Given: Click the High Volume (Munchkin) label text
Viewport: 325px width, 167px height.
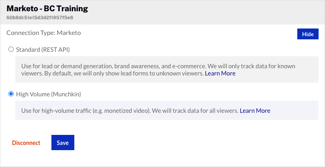Looking at the screenshot, I should 49,94.
